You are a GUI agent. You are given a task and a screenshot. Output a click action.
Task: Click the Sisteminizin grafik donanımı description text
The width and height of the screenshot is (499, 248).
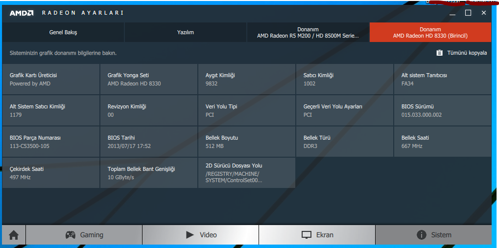(x=63, y=53)
